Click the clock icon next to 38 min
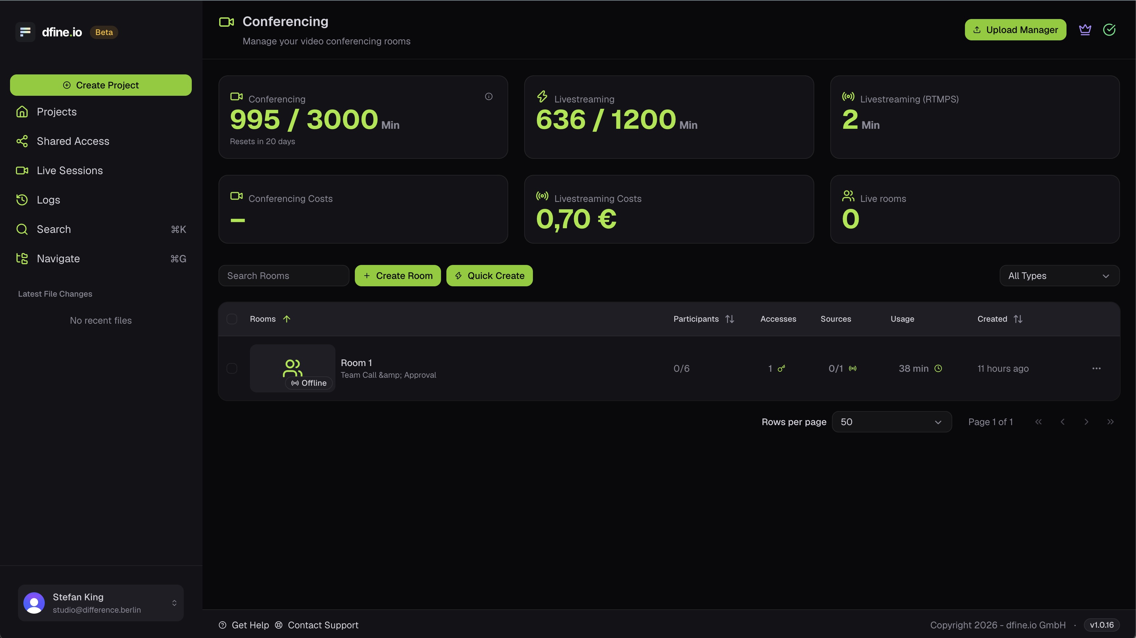The image size is (1136, 638). click(939, 368)
